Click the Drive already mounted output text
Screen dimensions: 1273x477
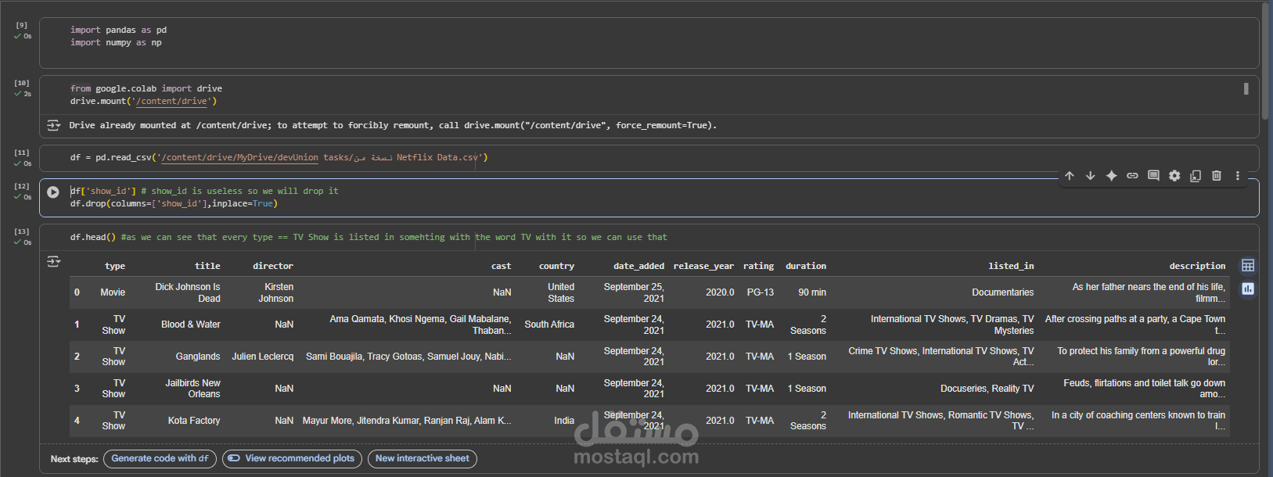(393, 125)
